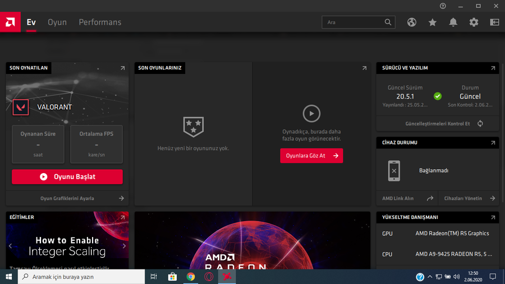Open settings gear icon
Image resolution: width=505 pixels, height=284 pixels.
[x=474, y=22]
